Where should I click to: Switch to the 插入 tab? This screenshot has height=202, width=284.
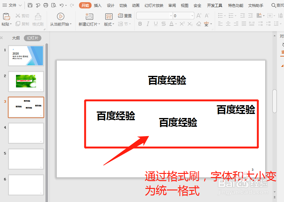pyautogui.click(x=97, y=6)
